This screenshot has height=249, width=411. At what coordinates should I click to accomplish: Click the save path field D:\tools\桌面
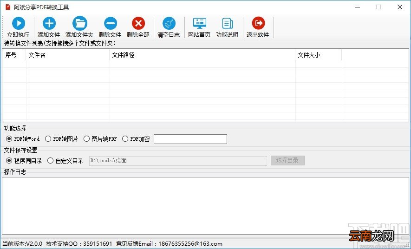point(178,161)
